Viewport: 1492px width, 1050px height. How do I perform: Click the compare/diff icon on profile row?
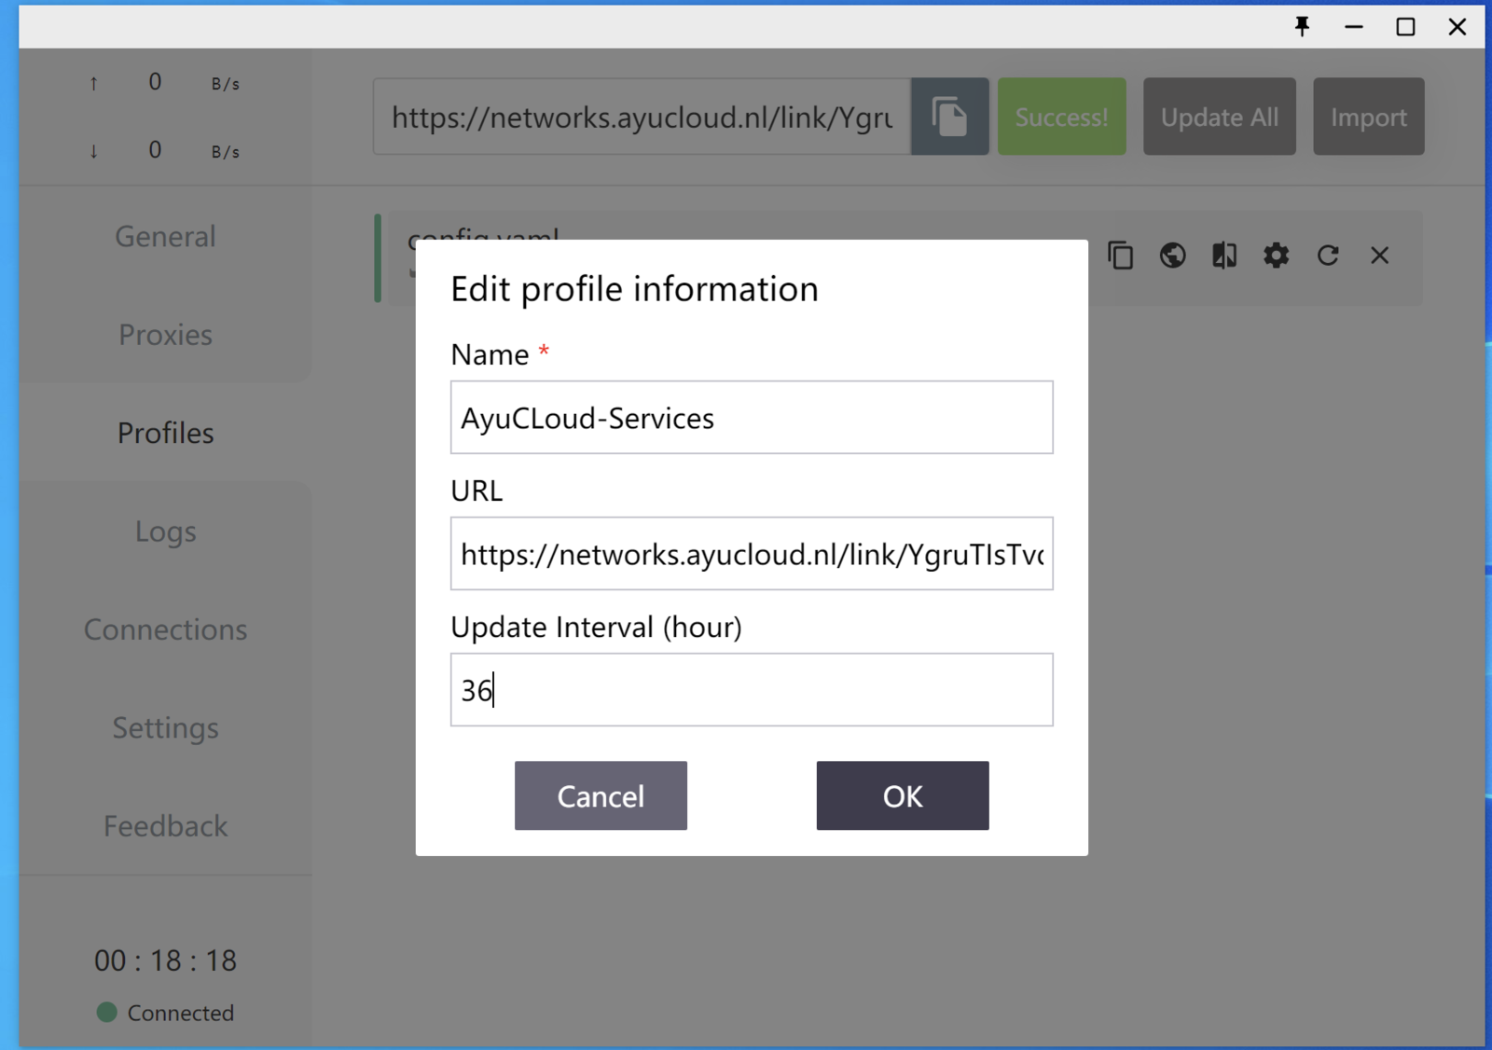click(x=1223, y=256)
